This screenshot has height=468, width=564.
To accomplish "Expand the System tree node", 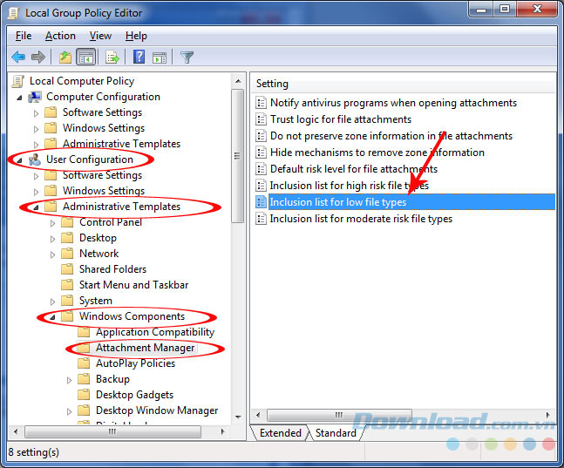I will [x=52, y=302].
